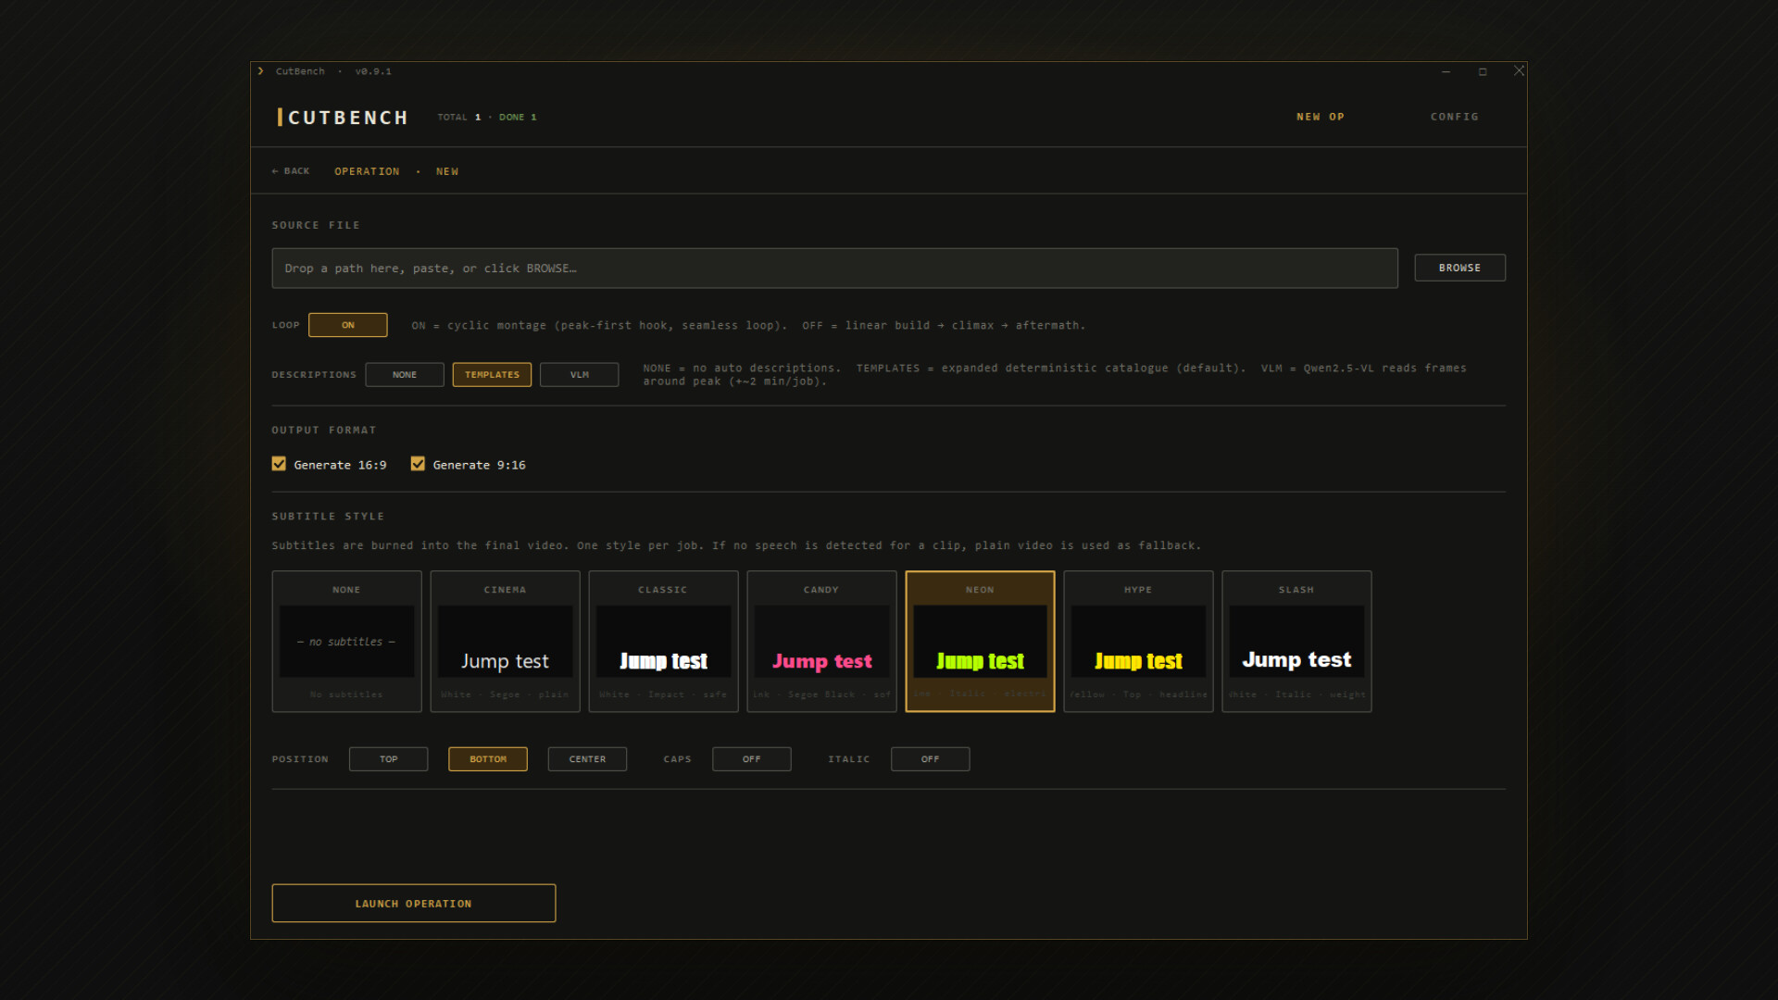Set descriptions to NONE
Screen dimensions: 1778x1000
(x=405, y=375)
